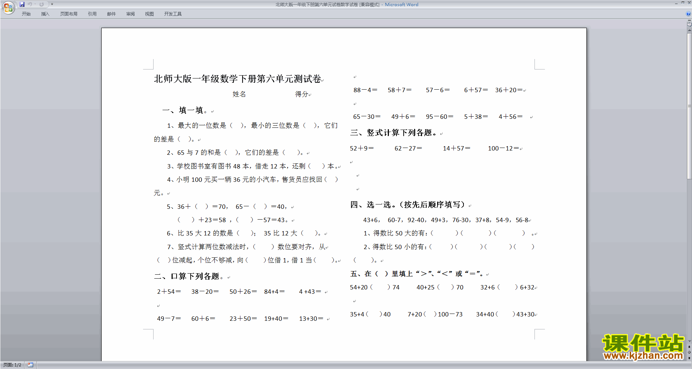Screen dimensions: 692x369
Task: Save the document with the floppy disk icon
Action: (22, 4)
